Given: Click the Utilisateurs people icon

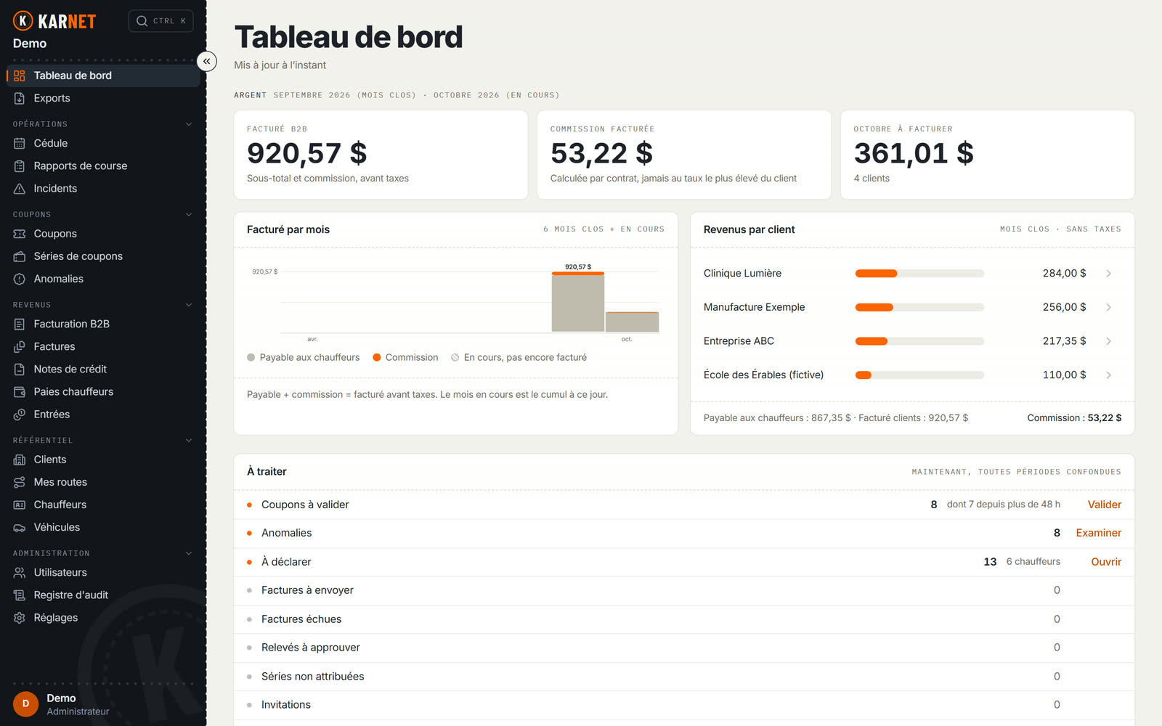Looking at the screenshot, I should [20, 573].
